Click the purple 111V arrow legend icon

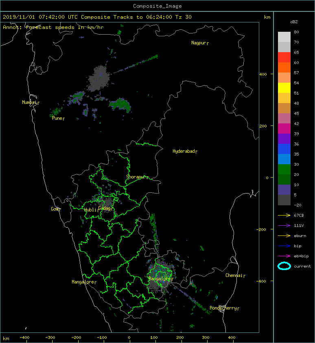(284, 225)
